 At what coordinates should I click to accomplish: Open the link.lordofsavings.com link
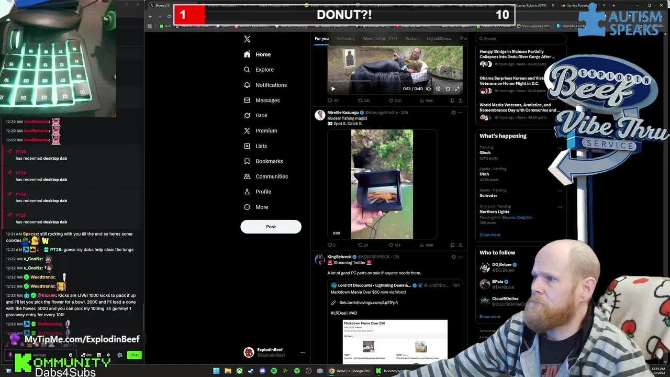pyautogui.click(x=368, y=303)
